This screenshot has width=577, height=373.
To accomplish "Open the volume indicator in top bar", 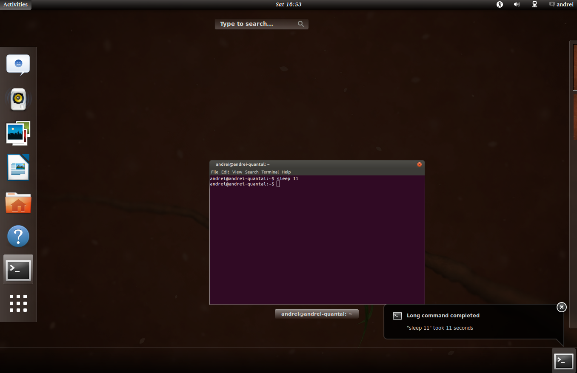I will [x=517, y=5].
